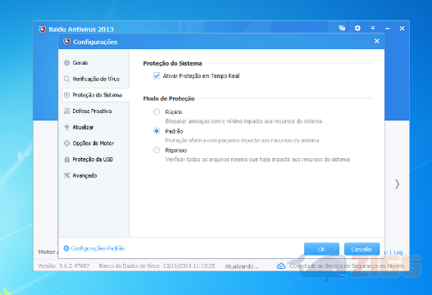Screen dimensions: 432x295
Task: Click the Opções de Motor icon
Action: tap(66, 143)
